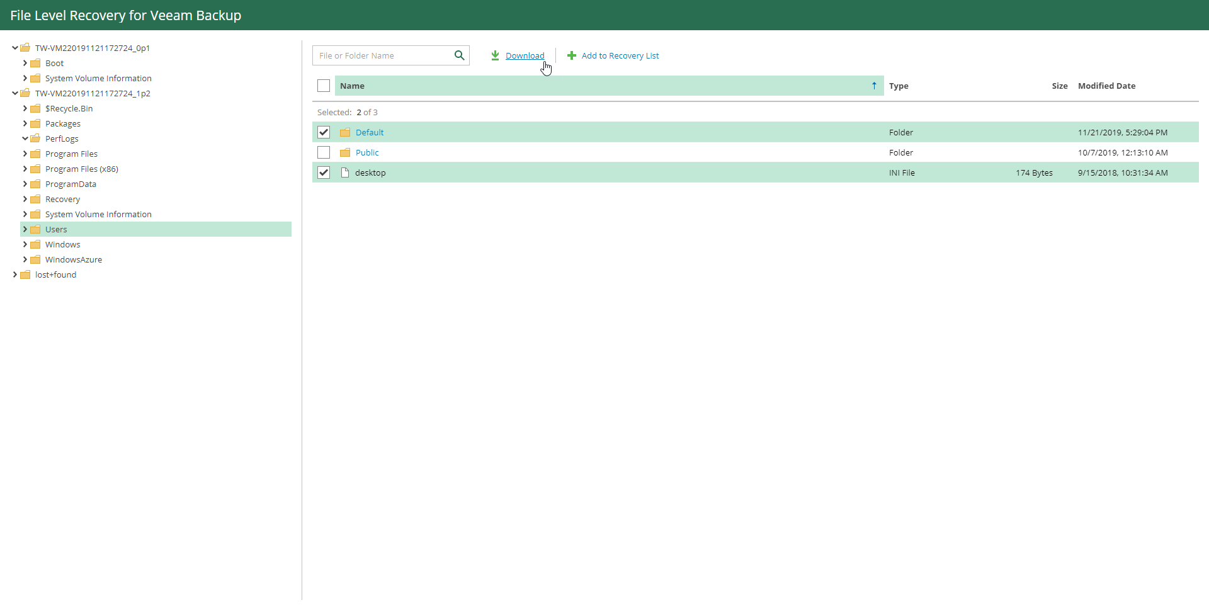Select Packages in the folder tree
Viewport: 1209px width, 610px height.
63,123
